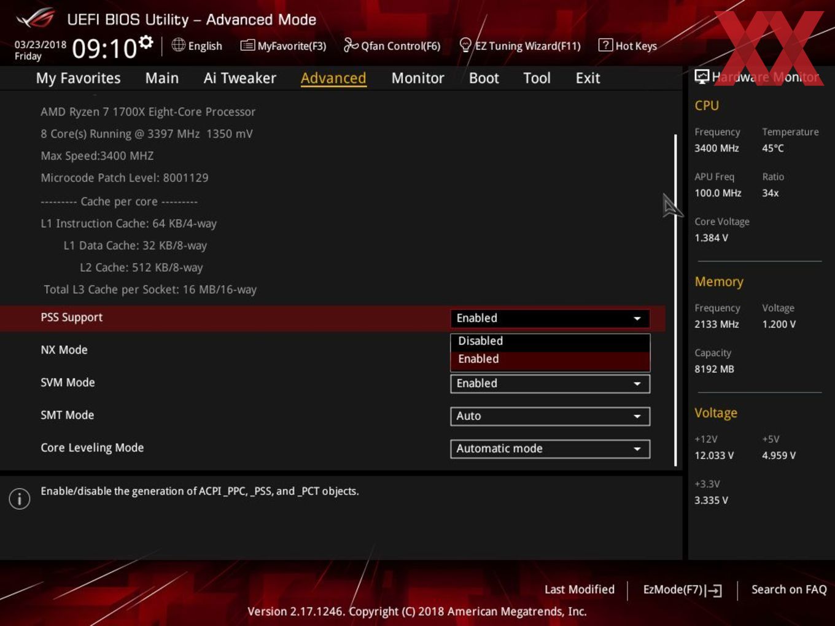
Task: Click Microcode Patch Level: 8001129
Action: (x=125, y=178)
